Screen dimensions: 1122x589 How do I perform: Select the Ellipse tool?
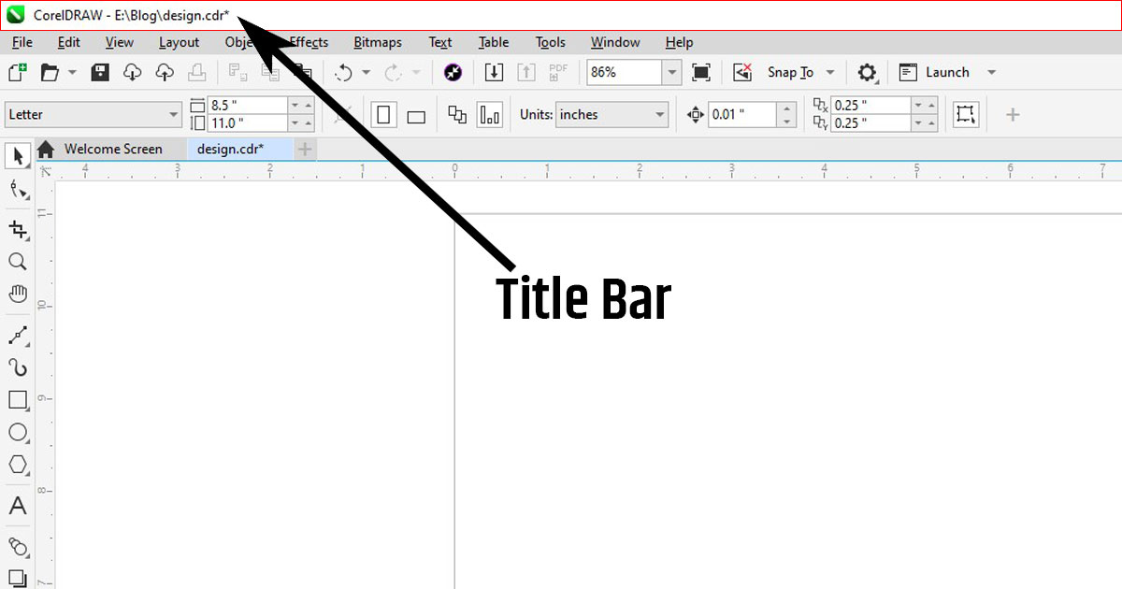[17, 432]
